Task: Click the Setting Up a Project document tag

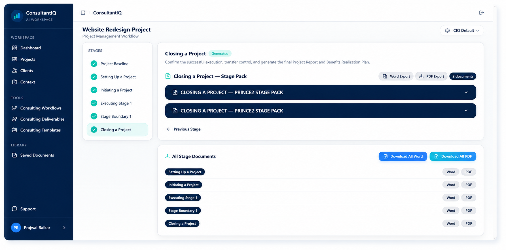Action: (x=185, y=172)
